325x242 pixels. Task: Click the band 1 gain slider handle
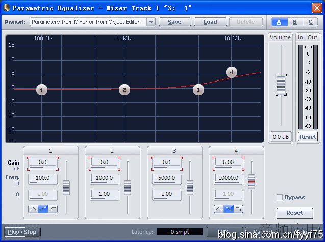click(66, 187)
